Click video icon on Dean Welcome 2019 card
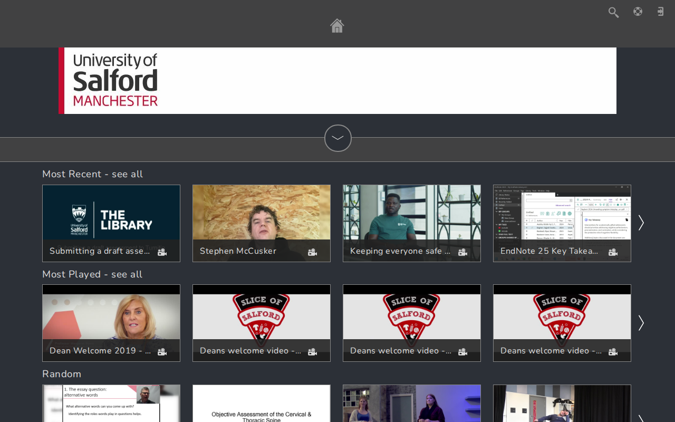 tap(162, 352)
